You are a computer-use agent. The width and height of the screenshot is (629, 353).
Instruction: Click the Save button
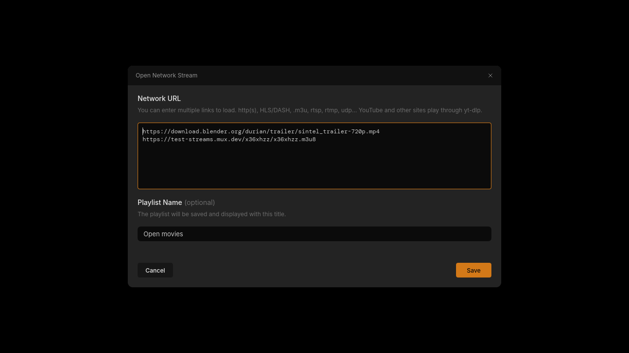coord(474,270)
